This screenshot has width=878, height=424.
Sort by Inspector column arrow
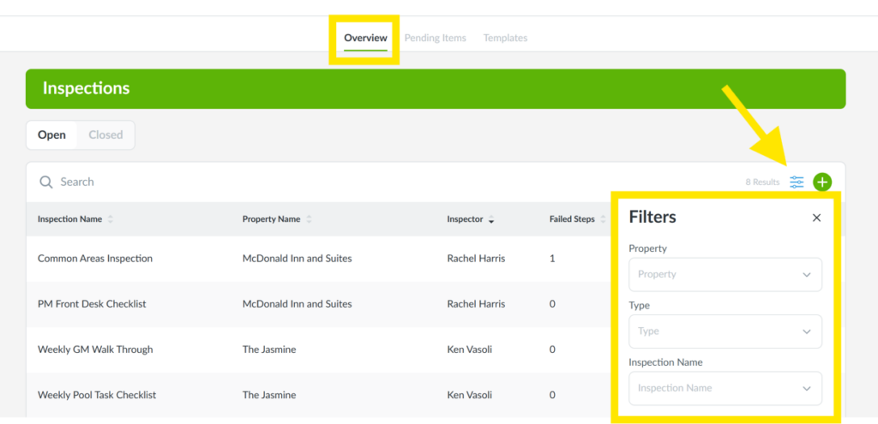(x=491, y=220)
